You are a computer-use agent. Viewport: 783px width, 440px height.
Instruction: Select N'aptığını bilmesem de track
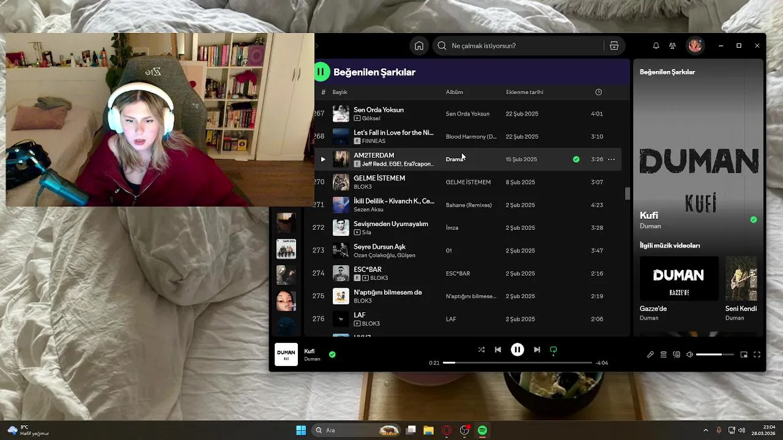[388, 293]
